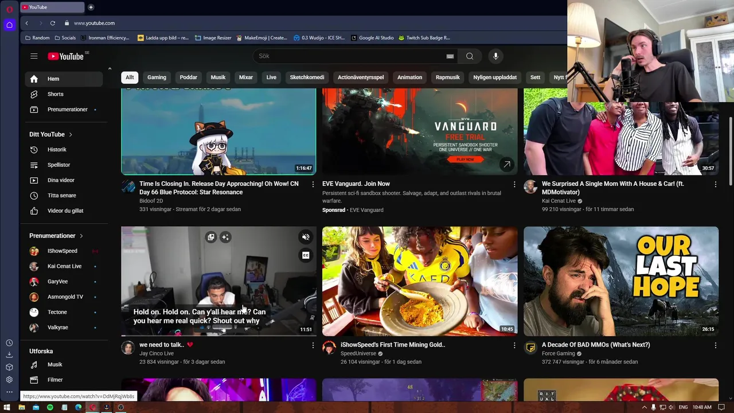Go back with browser back arrow
Image resolution: width=734 pixels, height=413 pixels.
[x=26, y=23]
